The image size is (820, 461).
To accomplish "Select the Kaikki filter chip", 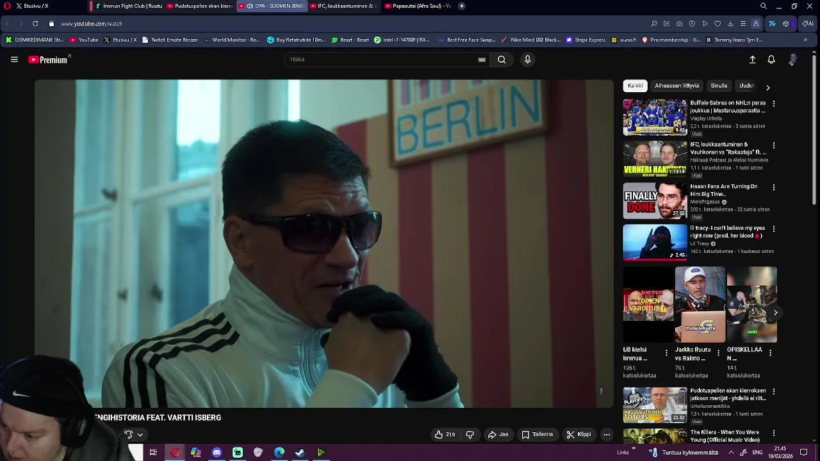I will coord(635,86).
